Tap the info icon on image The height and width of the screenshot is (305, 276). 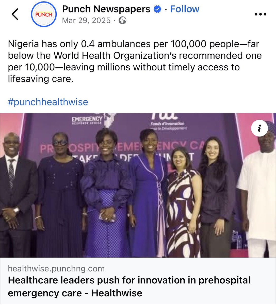(259, 129)
